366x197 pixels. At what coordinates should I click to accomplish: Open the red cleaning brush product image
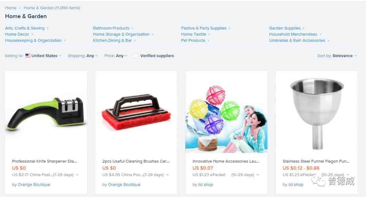pos(136,112)
